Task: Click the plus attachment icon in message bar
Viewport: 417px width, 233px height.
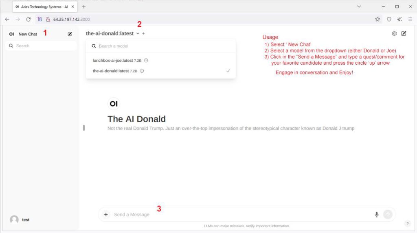Action: (106, 214)
